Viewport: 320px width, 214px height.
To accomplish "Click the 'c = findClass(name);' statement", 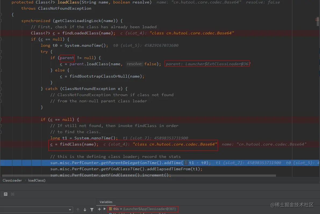I will point(74,144).
